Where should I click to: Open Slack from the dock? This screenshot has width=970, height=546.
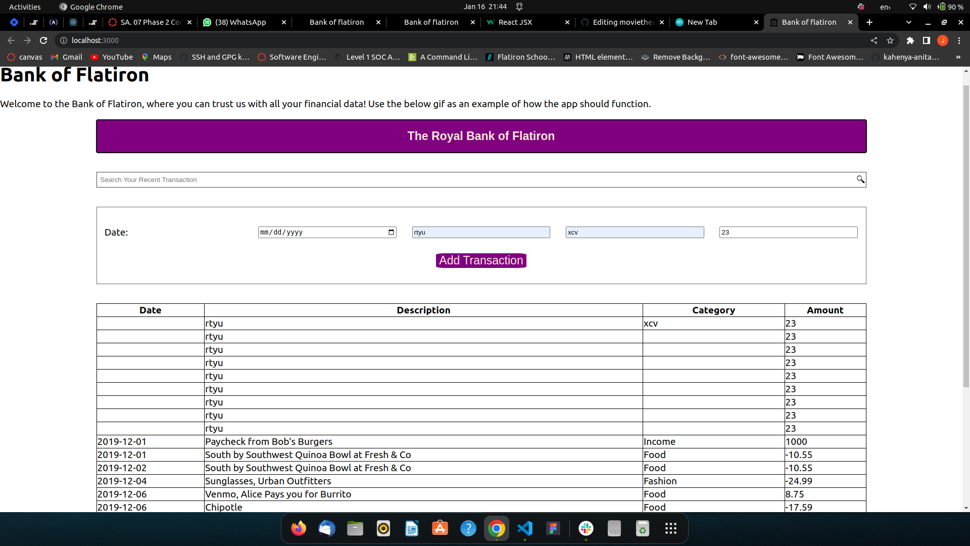[x=586, y=529]
